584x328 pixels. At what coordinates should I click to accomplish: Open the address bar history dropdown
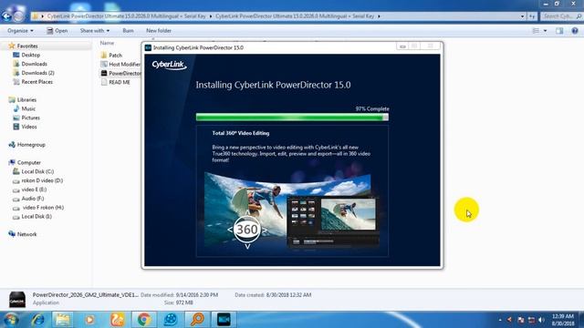[x=522, y=16]
